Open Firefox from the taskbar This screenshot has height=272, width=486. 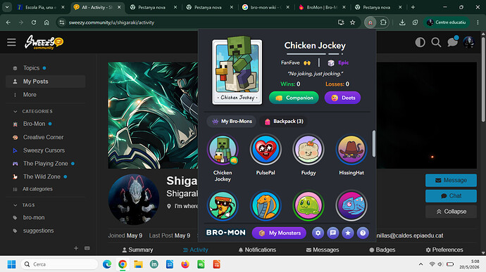tap(185, 264)
